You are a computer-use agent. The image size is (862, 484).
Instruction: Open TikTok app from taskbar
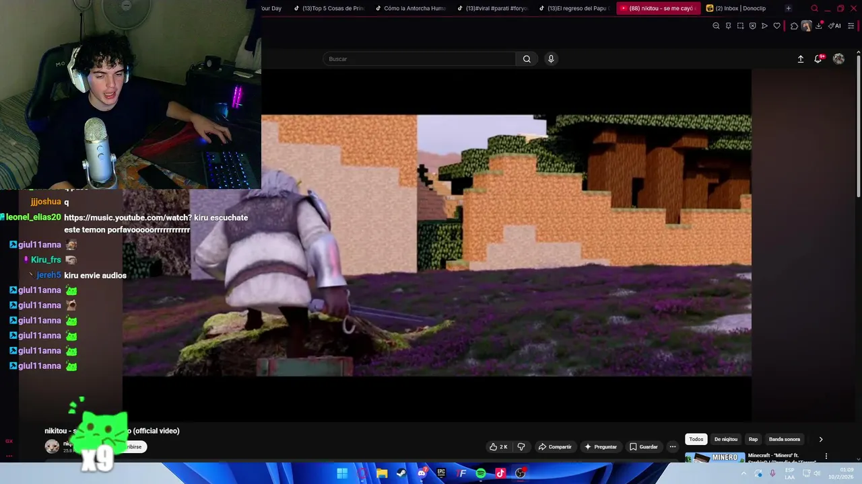[x=500, y=473]
